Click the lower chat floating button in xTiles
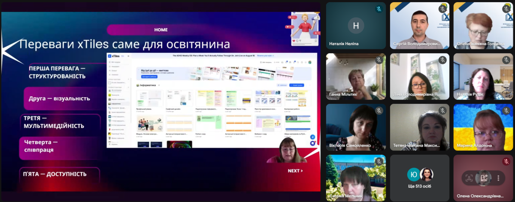Screen dimensions: 515x202 [312, 144]
